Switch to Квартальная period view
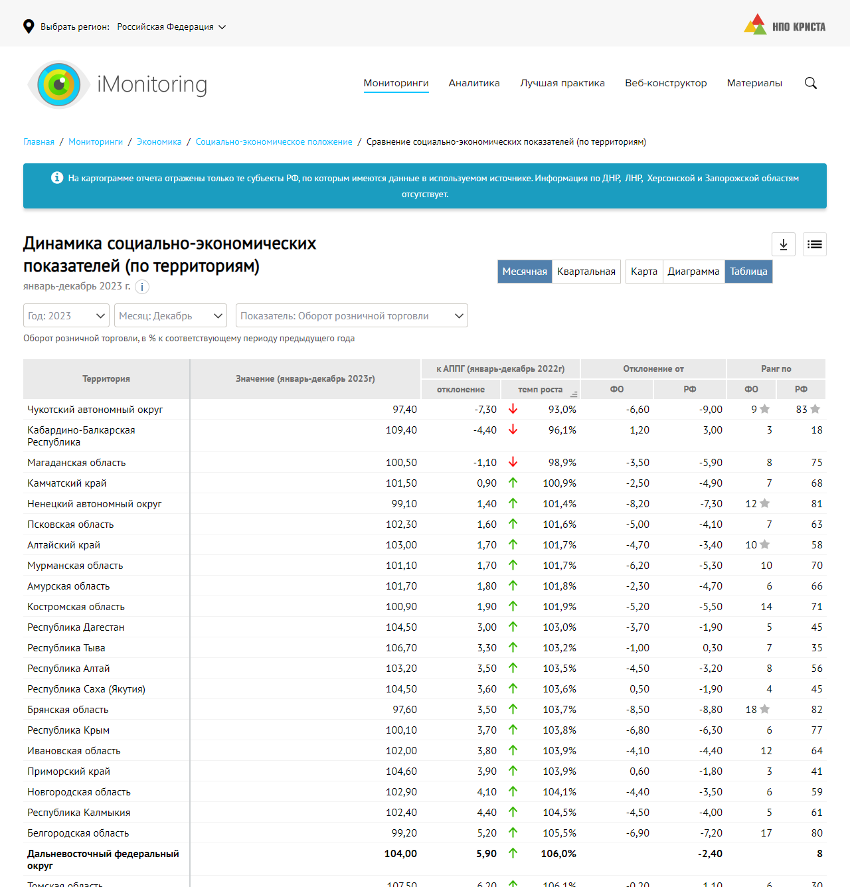This screenshot has height=887, width=850. coord(586,272)
